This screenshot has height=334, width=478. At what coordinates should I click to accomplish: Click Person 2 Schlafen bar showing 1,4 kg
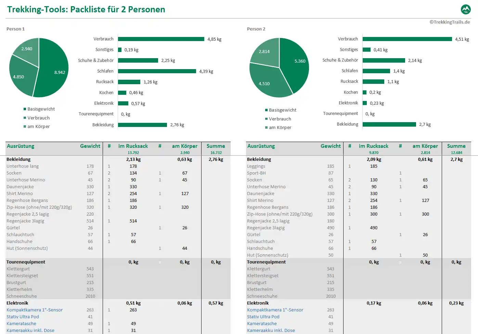[376, 71]
